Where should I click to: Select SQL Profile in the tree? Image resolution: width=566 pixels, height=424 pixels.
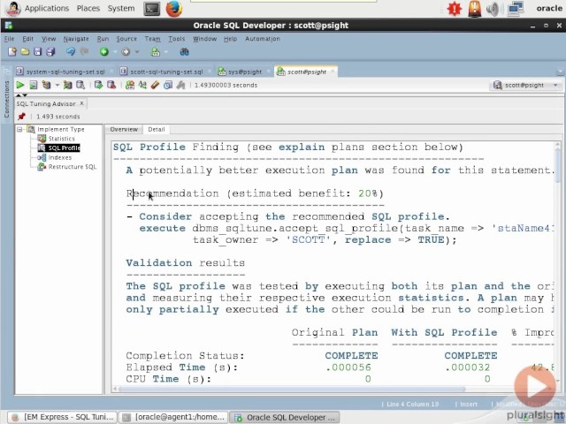click(x=64, y=148)
